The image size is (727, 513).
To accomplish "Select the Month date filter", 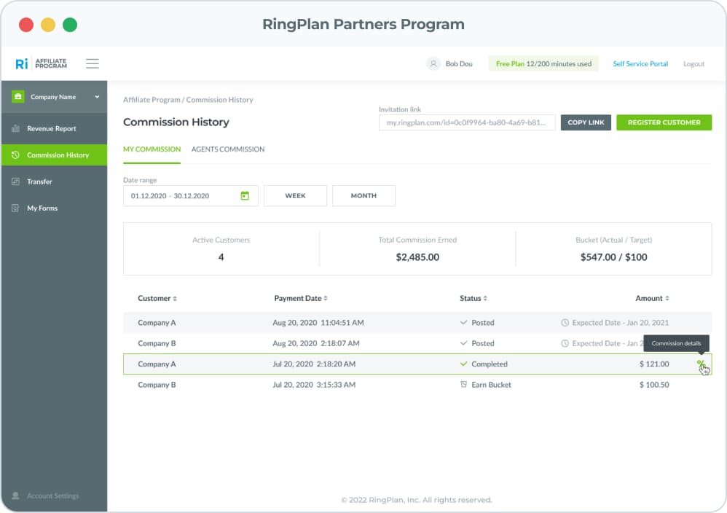I will click(363, 196).
